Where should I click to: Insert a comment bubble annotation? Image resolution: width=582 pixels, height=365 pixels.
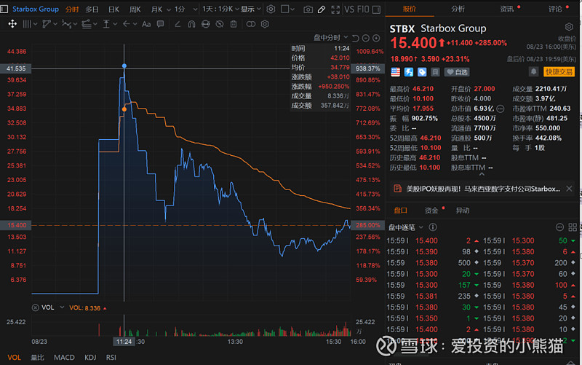coord(160,24)
